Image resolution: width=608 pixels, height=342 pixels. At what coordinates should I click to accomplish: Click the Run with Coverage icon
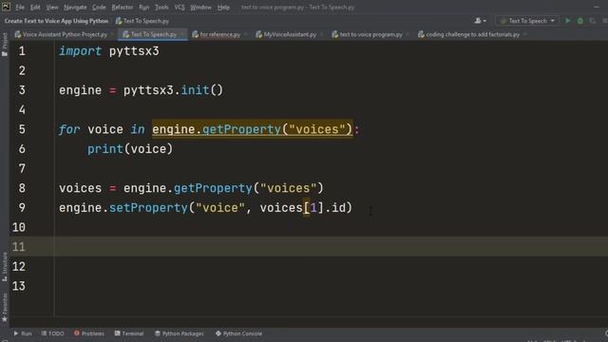click(x=593, y=21)
